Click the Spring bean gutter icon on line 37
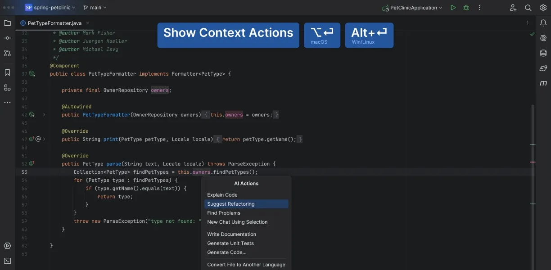The width and height of the screenshot is (551, 270). pos(32,74)
